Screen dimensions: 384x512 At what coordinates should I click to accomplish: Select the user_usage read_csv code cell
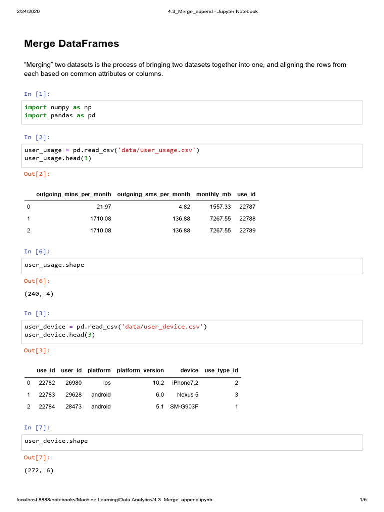(x=193, y=154)
